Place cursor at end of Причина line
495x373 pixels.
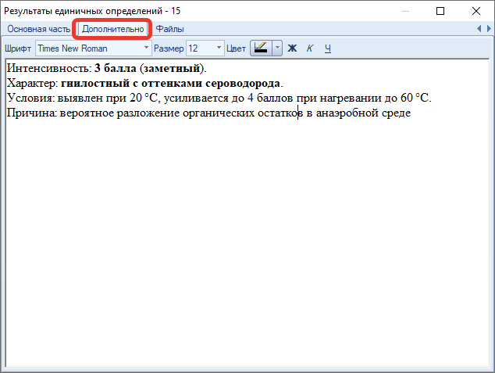(x=411, y=113)
